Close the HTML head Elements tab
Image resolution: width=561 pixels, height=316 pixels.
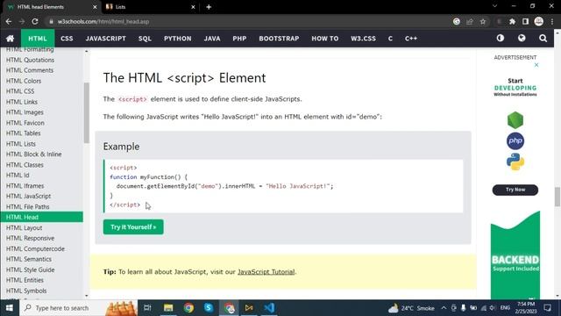click(x=95, y=7)
